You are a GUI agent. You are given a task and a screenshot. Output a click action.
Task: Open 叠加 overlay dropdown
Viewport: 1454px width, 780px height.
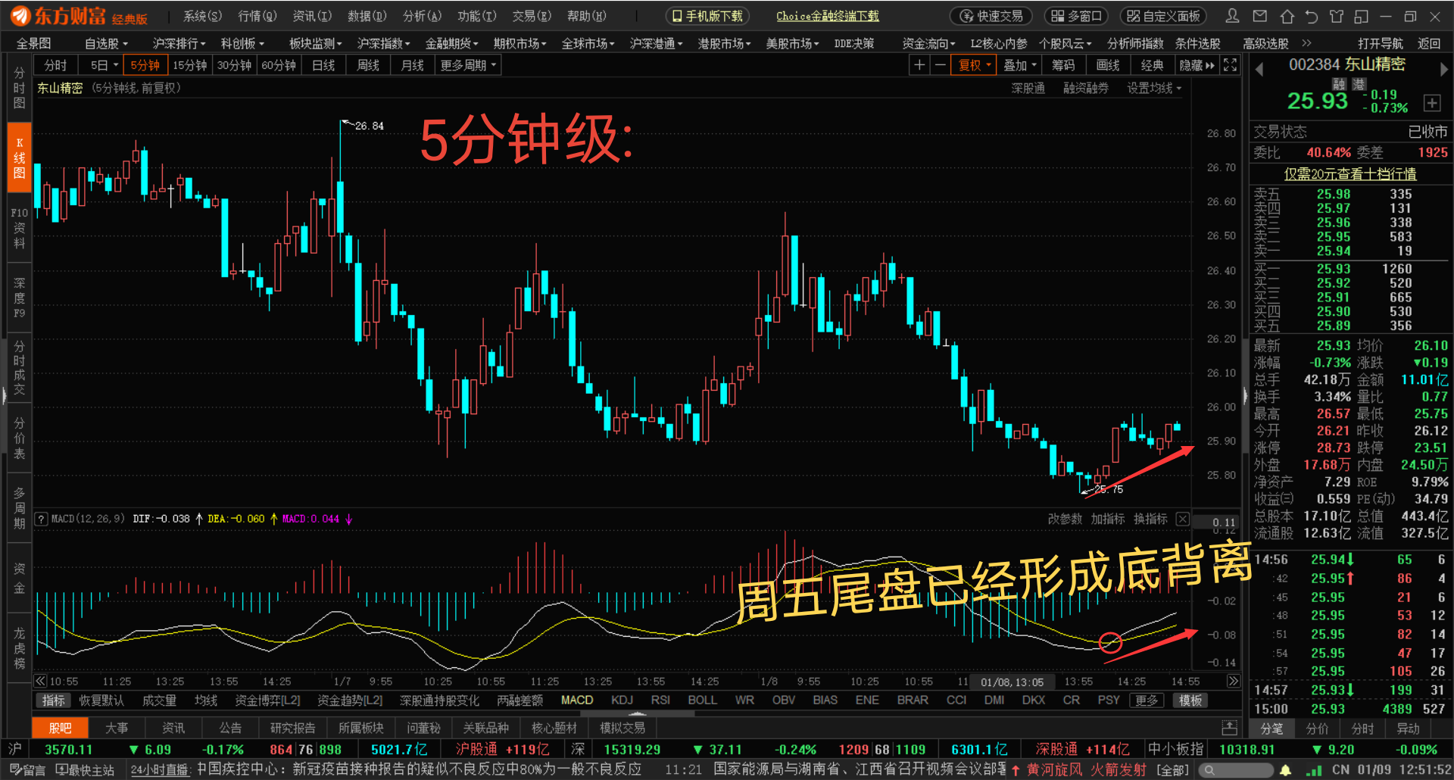1019,65
